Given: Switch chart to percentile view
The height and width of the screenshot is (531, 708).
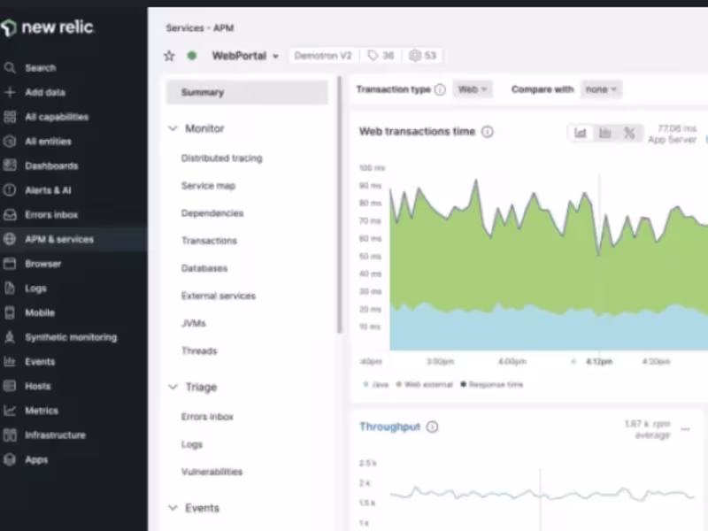Looking at the screenshot, I should [x=629, y=133].
